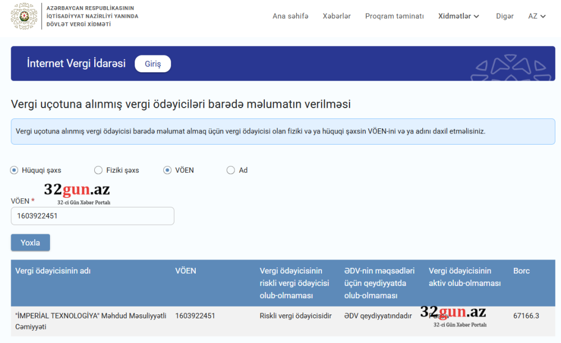Screen dimensions: 561x343
Task: Open the AZ language selector
Action: point(536,16)
